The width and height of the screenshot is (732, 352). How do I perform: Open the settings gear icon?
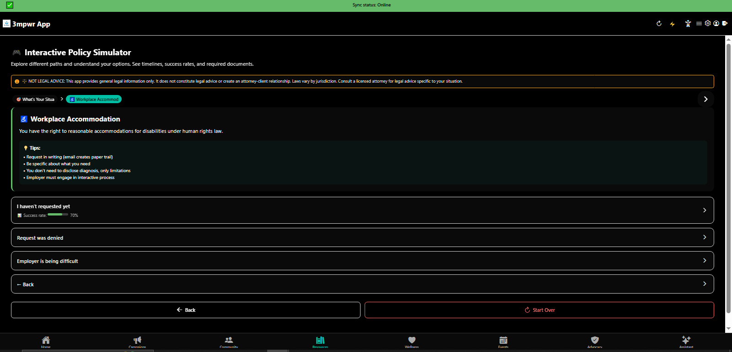click(x=708, y=23)
